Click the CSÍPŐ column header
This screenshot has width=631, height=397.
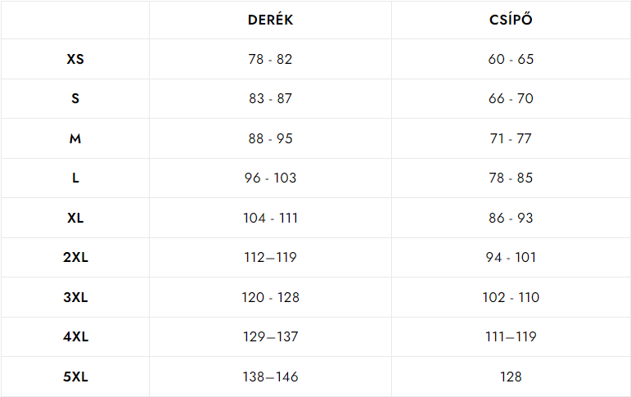511,20
